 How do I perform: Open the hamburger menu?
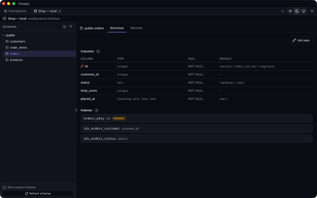click(x=312, y=11)
